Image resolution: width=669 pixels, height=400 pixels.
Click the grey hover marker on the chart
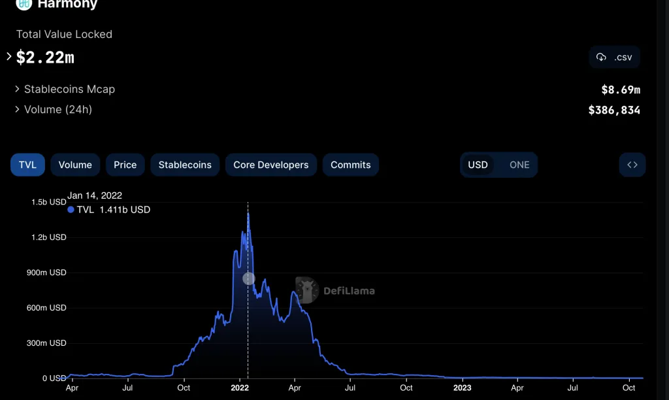249,279
